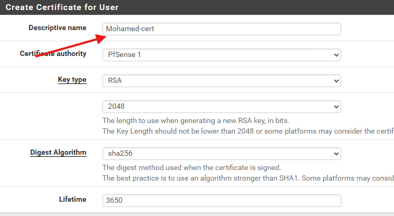Open the Key type dropdown showing RSA
Screen dimensions: 394x216
click(x=222, y=81)
